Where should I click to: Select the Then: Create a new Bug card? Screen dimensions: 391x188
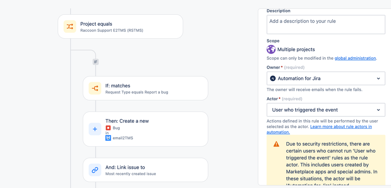[145, 129]
